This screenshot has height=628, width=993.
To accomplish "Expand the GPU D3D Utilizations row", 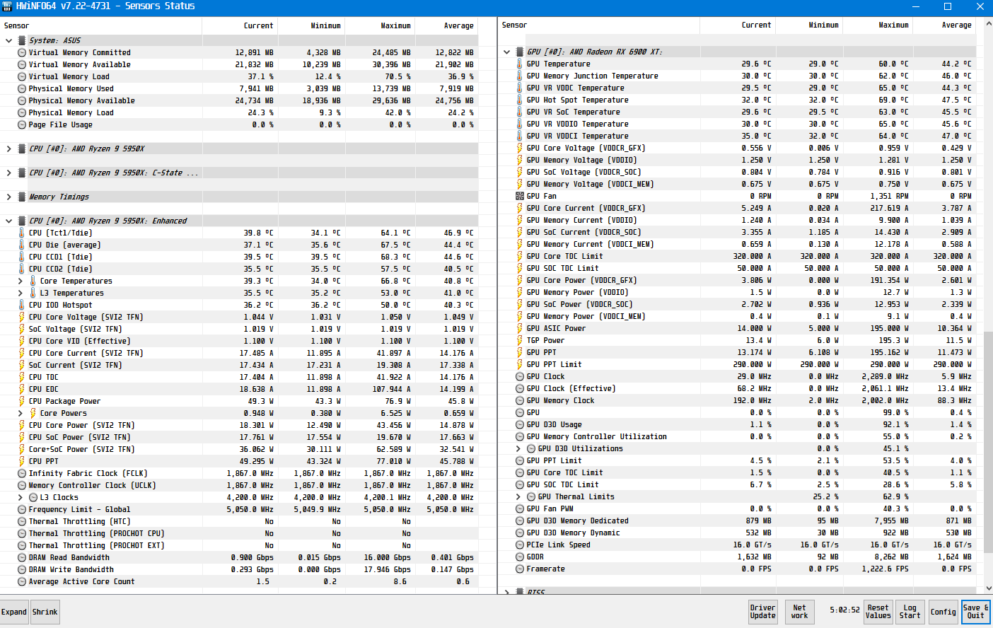I will (x=518, y=448).
